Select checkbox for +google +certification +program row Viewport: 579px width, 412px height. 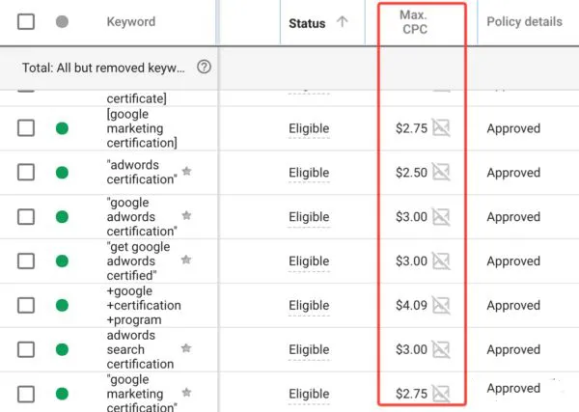click(x=26, y=306)
